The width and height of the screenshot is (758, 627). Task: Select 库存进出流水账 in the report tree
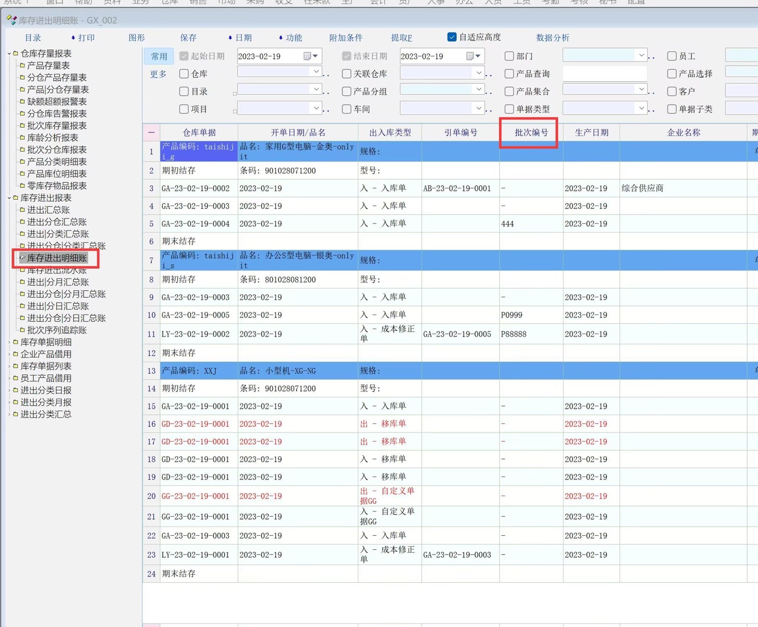57,270
